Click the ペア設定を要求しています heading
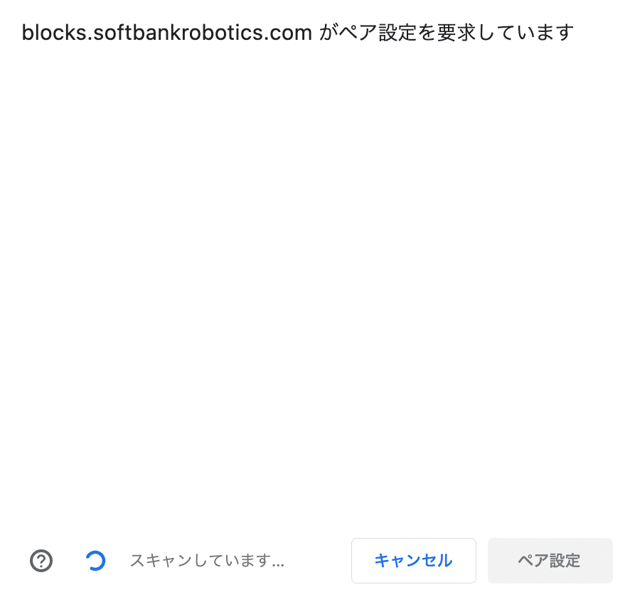This screenshot has height=602, width=630. click(x=456, y=33)
